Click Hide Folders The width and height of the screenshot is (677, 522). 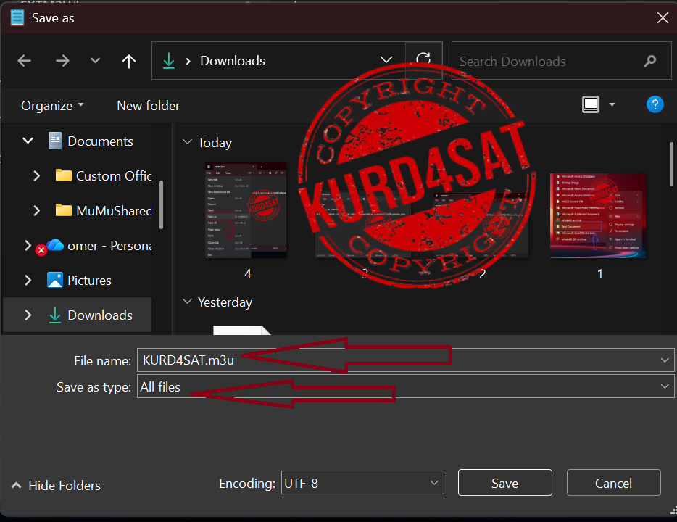[56, 485]
